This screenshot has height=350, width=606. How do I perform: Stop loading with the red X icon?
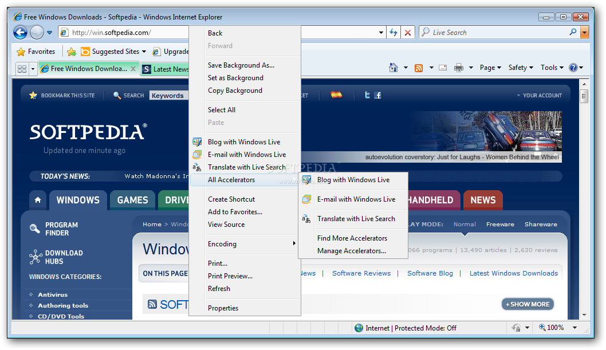[x=408, y=33]
